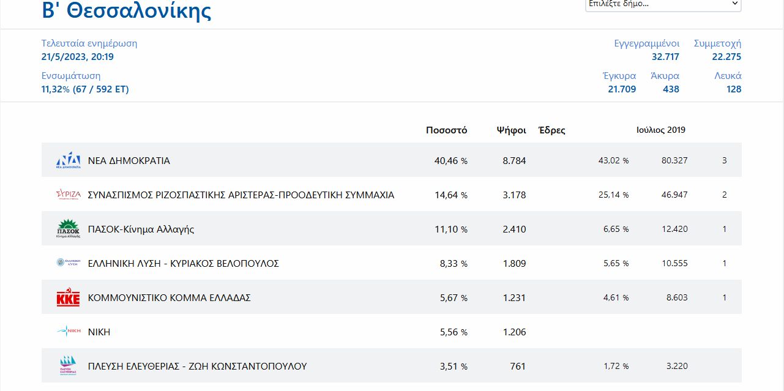The image size is (784, 391).
Task: Click the Νέα Δημοκρατία vote count '8.784'
Action: click(514, 161)
